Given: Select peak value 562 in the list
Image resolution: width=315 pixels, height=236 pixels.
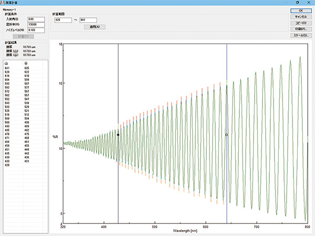Looking at the screenshot, I should (x=7, y=95).
